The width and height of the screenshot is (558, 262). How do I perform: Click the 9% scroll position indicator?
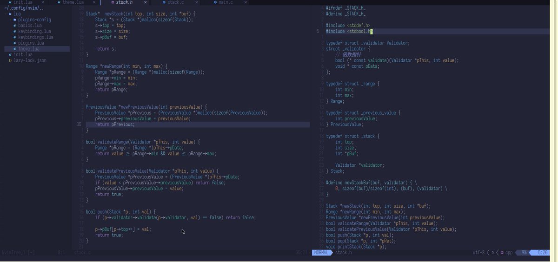click(x=524, y=253)
